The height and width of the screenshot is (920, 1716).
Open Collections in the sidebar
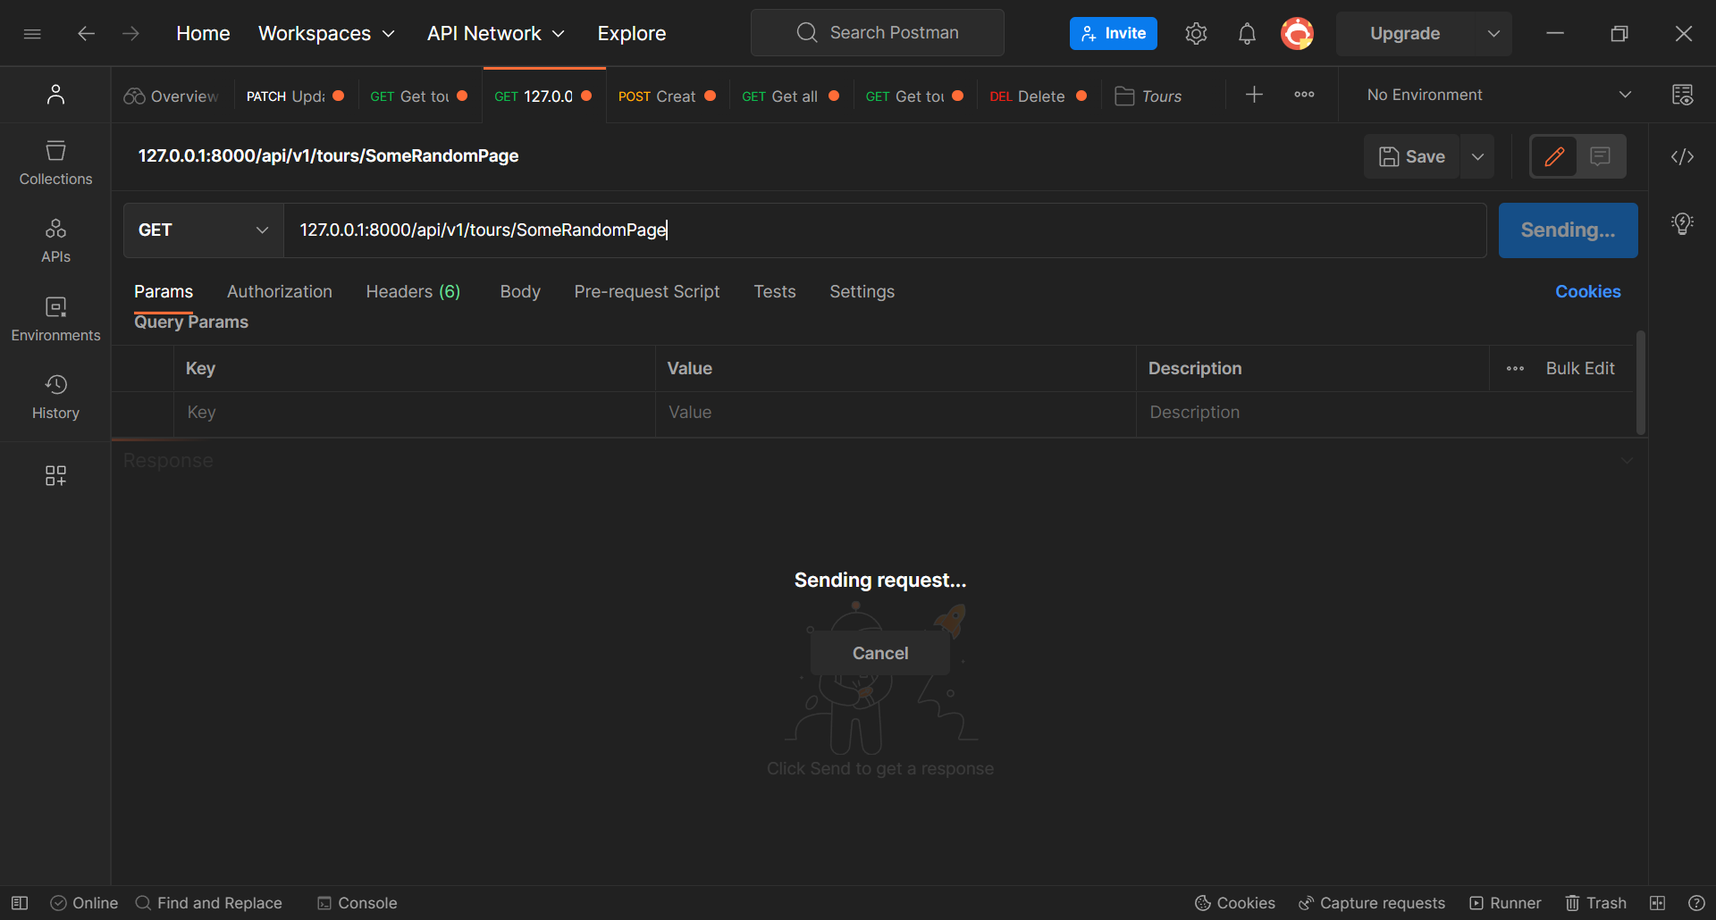(x=55, y=163)
